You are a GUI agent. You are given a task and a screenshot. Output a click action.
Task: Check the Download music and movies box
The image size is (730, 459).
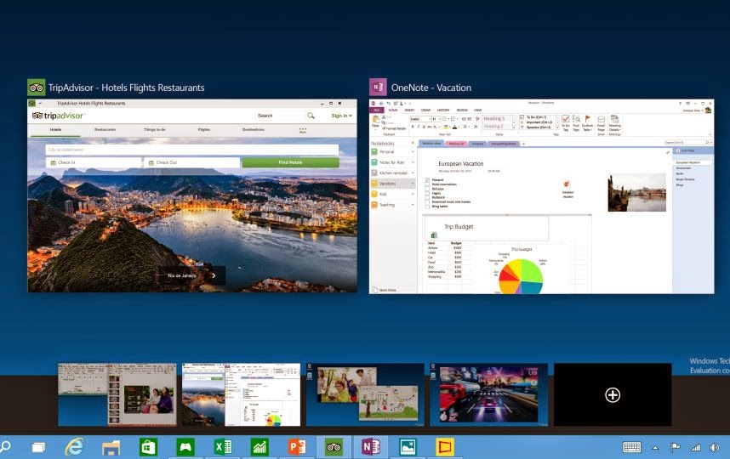point(427,201)
